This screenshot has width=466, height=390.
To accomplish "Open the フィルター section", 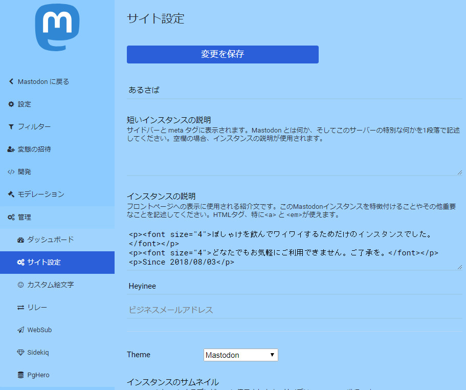I will [x=33, y=126].
